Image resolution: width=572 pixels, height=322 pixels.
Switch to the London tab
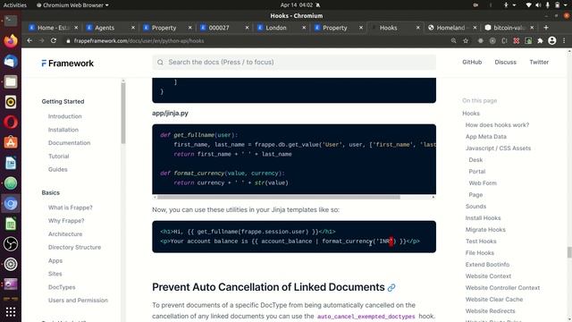point(276,28)
